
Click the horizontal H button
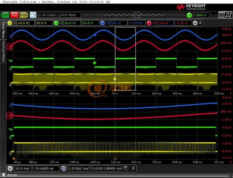tap(10, 169)
